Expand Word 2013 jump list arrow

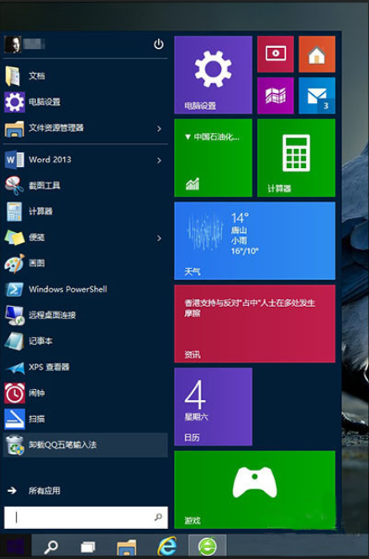pyautogui.click(x=159, y=161)
